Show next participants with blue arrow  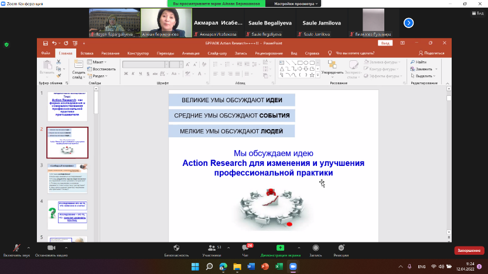pyautogui.click(x=409, y=23)
